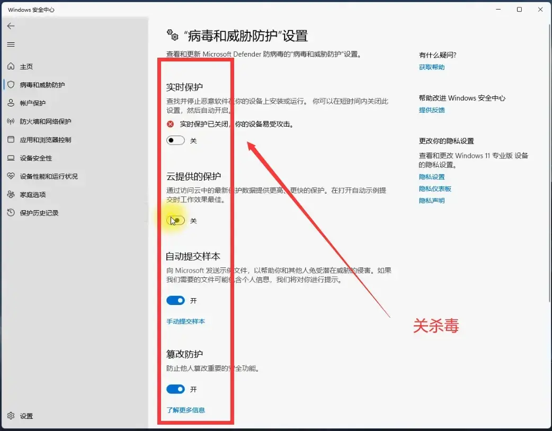Image resolution: width=552 pixels, height=431 pixels.
Task: Select the home icon for 主页
Action: (x=11, y=66)
